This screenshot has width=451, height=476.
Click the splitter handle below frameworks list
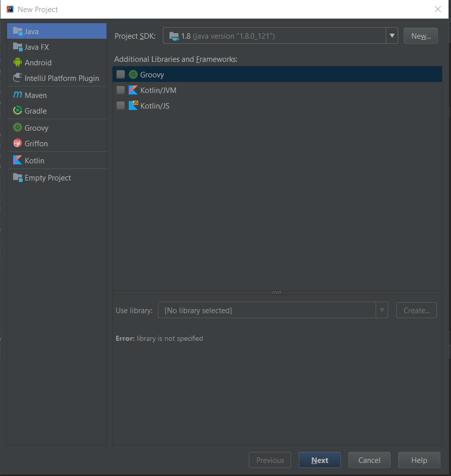click(277, 293)
